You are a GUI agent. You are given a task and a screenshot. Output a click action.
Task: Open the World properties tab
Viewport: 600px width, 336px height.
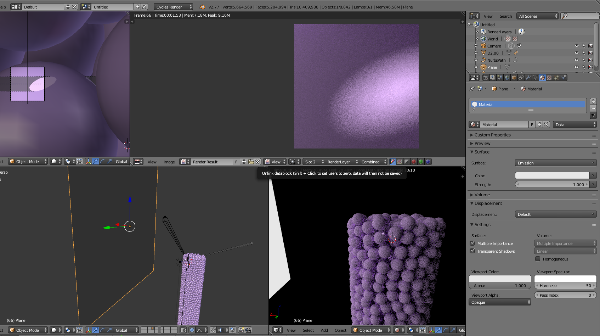507,78
